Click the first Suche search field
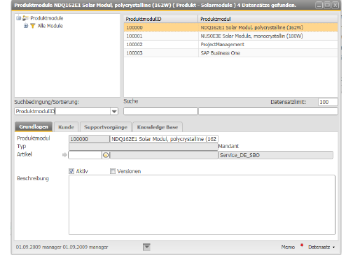The width and height of the screenshot is (353, 255). pos(160,111)
